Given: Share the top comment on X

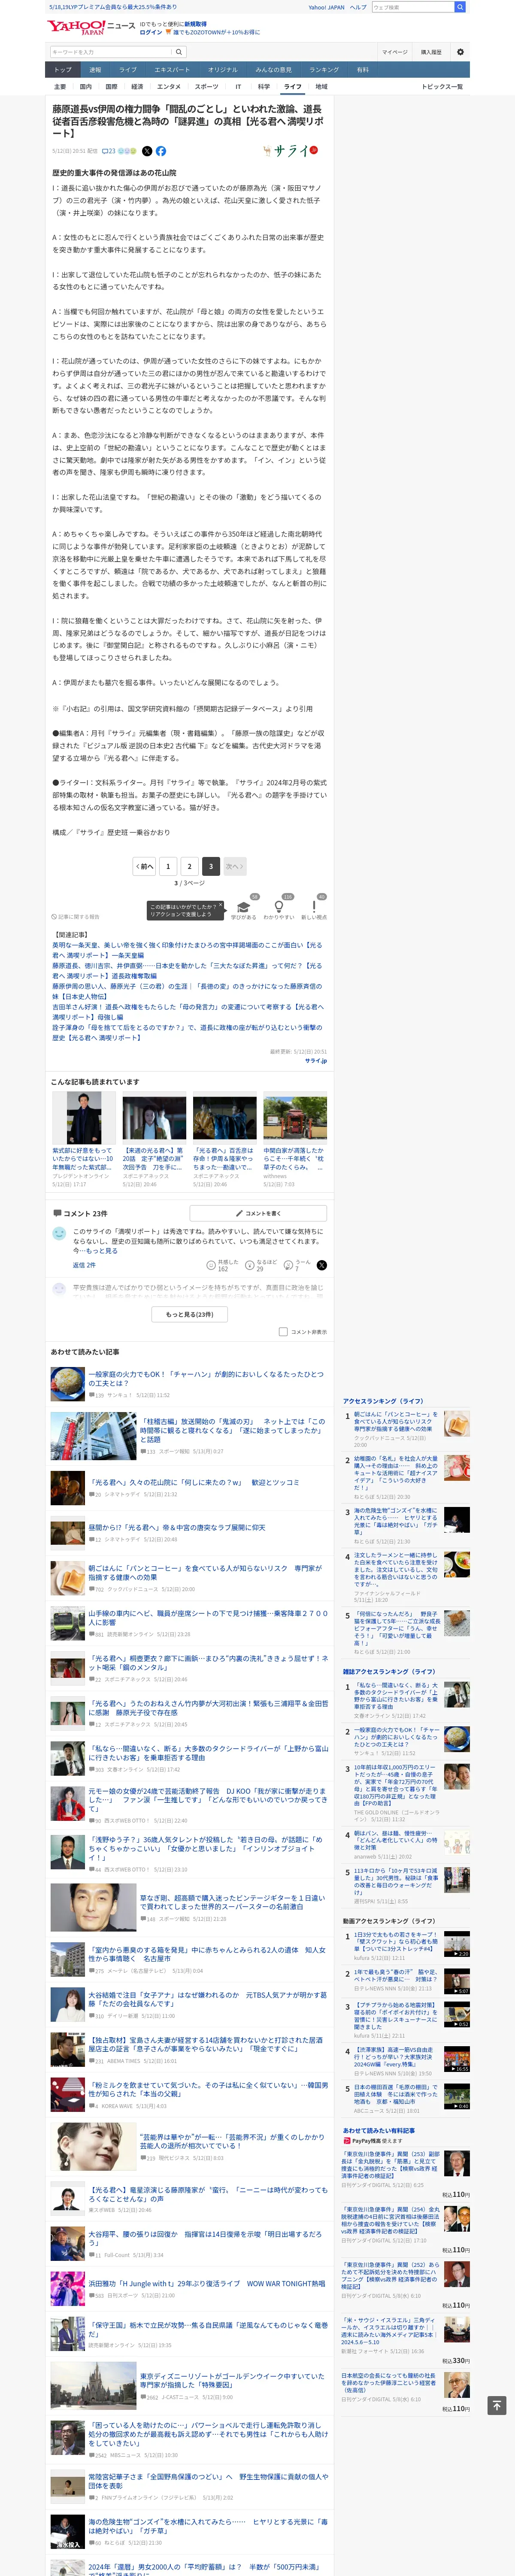Looking at the screenshot, I should point(321,1265).
